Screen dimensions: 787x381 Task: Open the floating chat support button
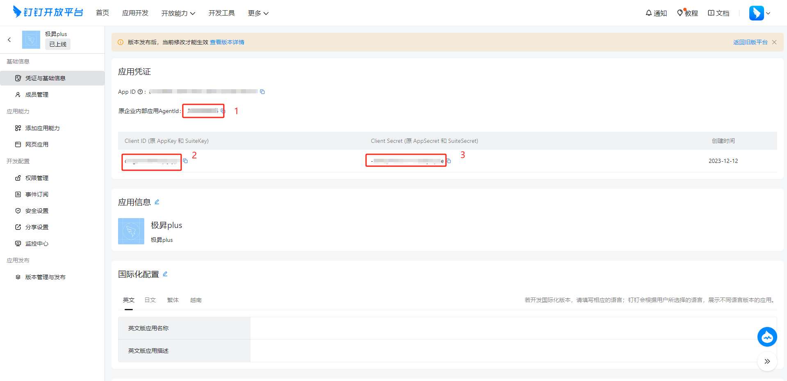767,337
